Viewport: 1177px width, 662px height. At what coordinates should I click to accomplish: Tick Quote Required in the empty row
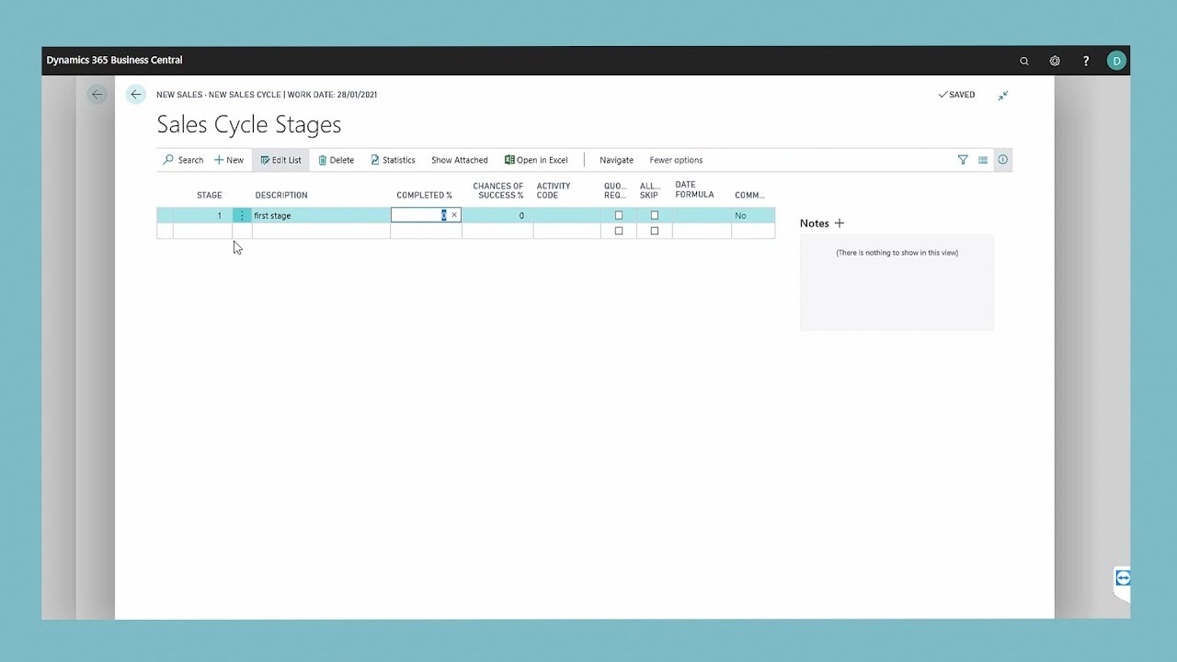tap(619, 231)
